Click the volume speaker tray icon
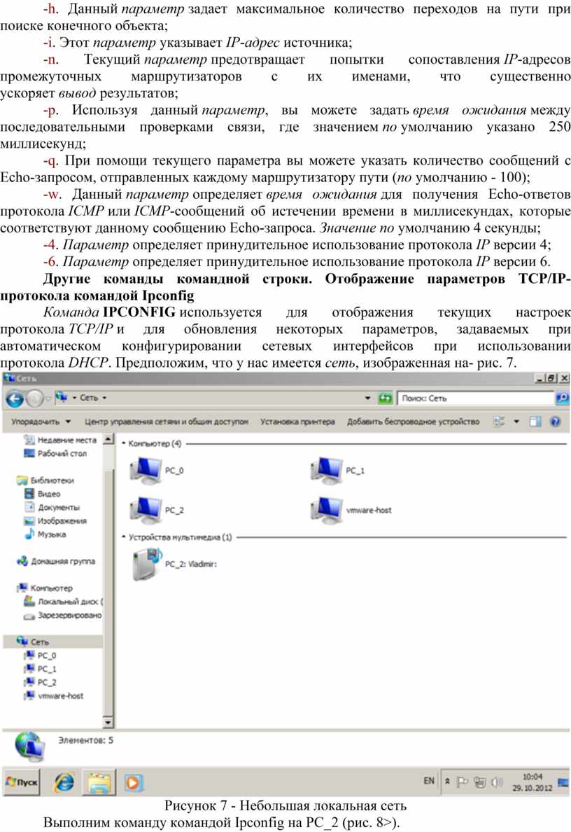 pyautogui.click(x=496, y=782)
